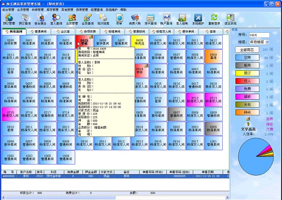Filter by 预订 yellow status button
282x200 pixels.
[x=247, y=73]
